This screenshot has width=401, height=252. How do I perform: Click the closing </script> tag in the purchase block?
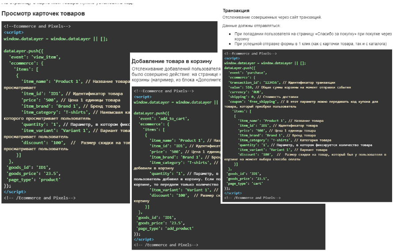click(x=233, y=193)
